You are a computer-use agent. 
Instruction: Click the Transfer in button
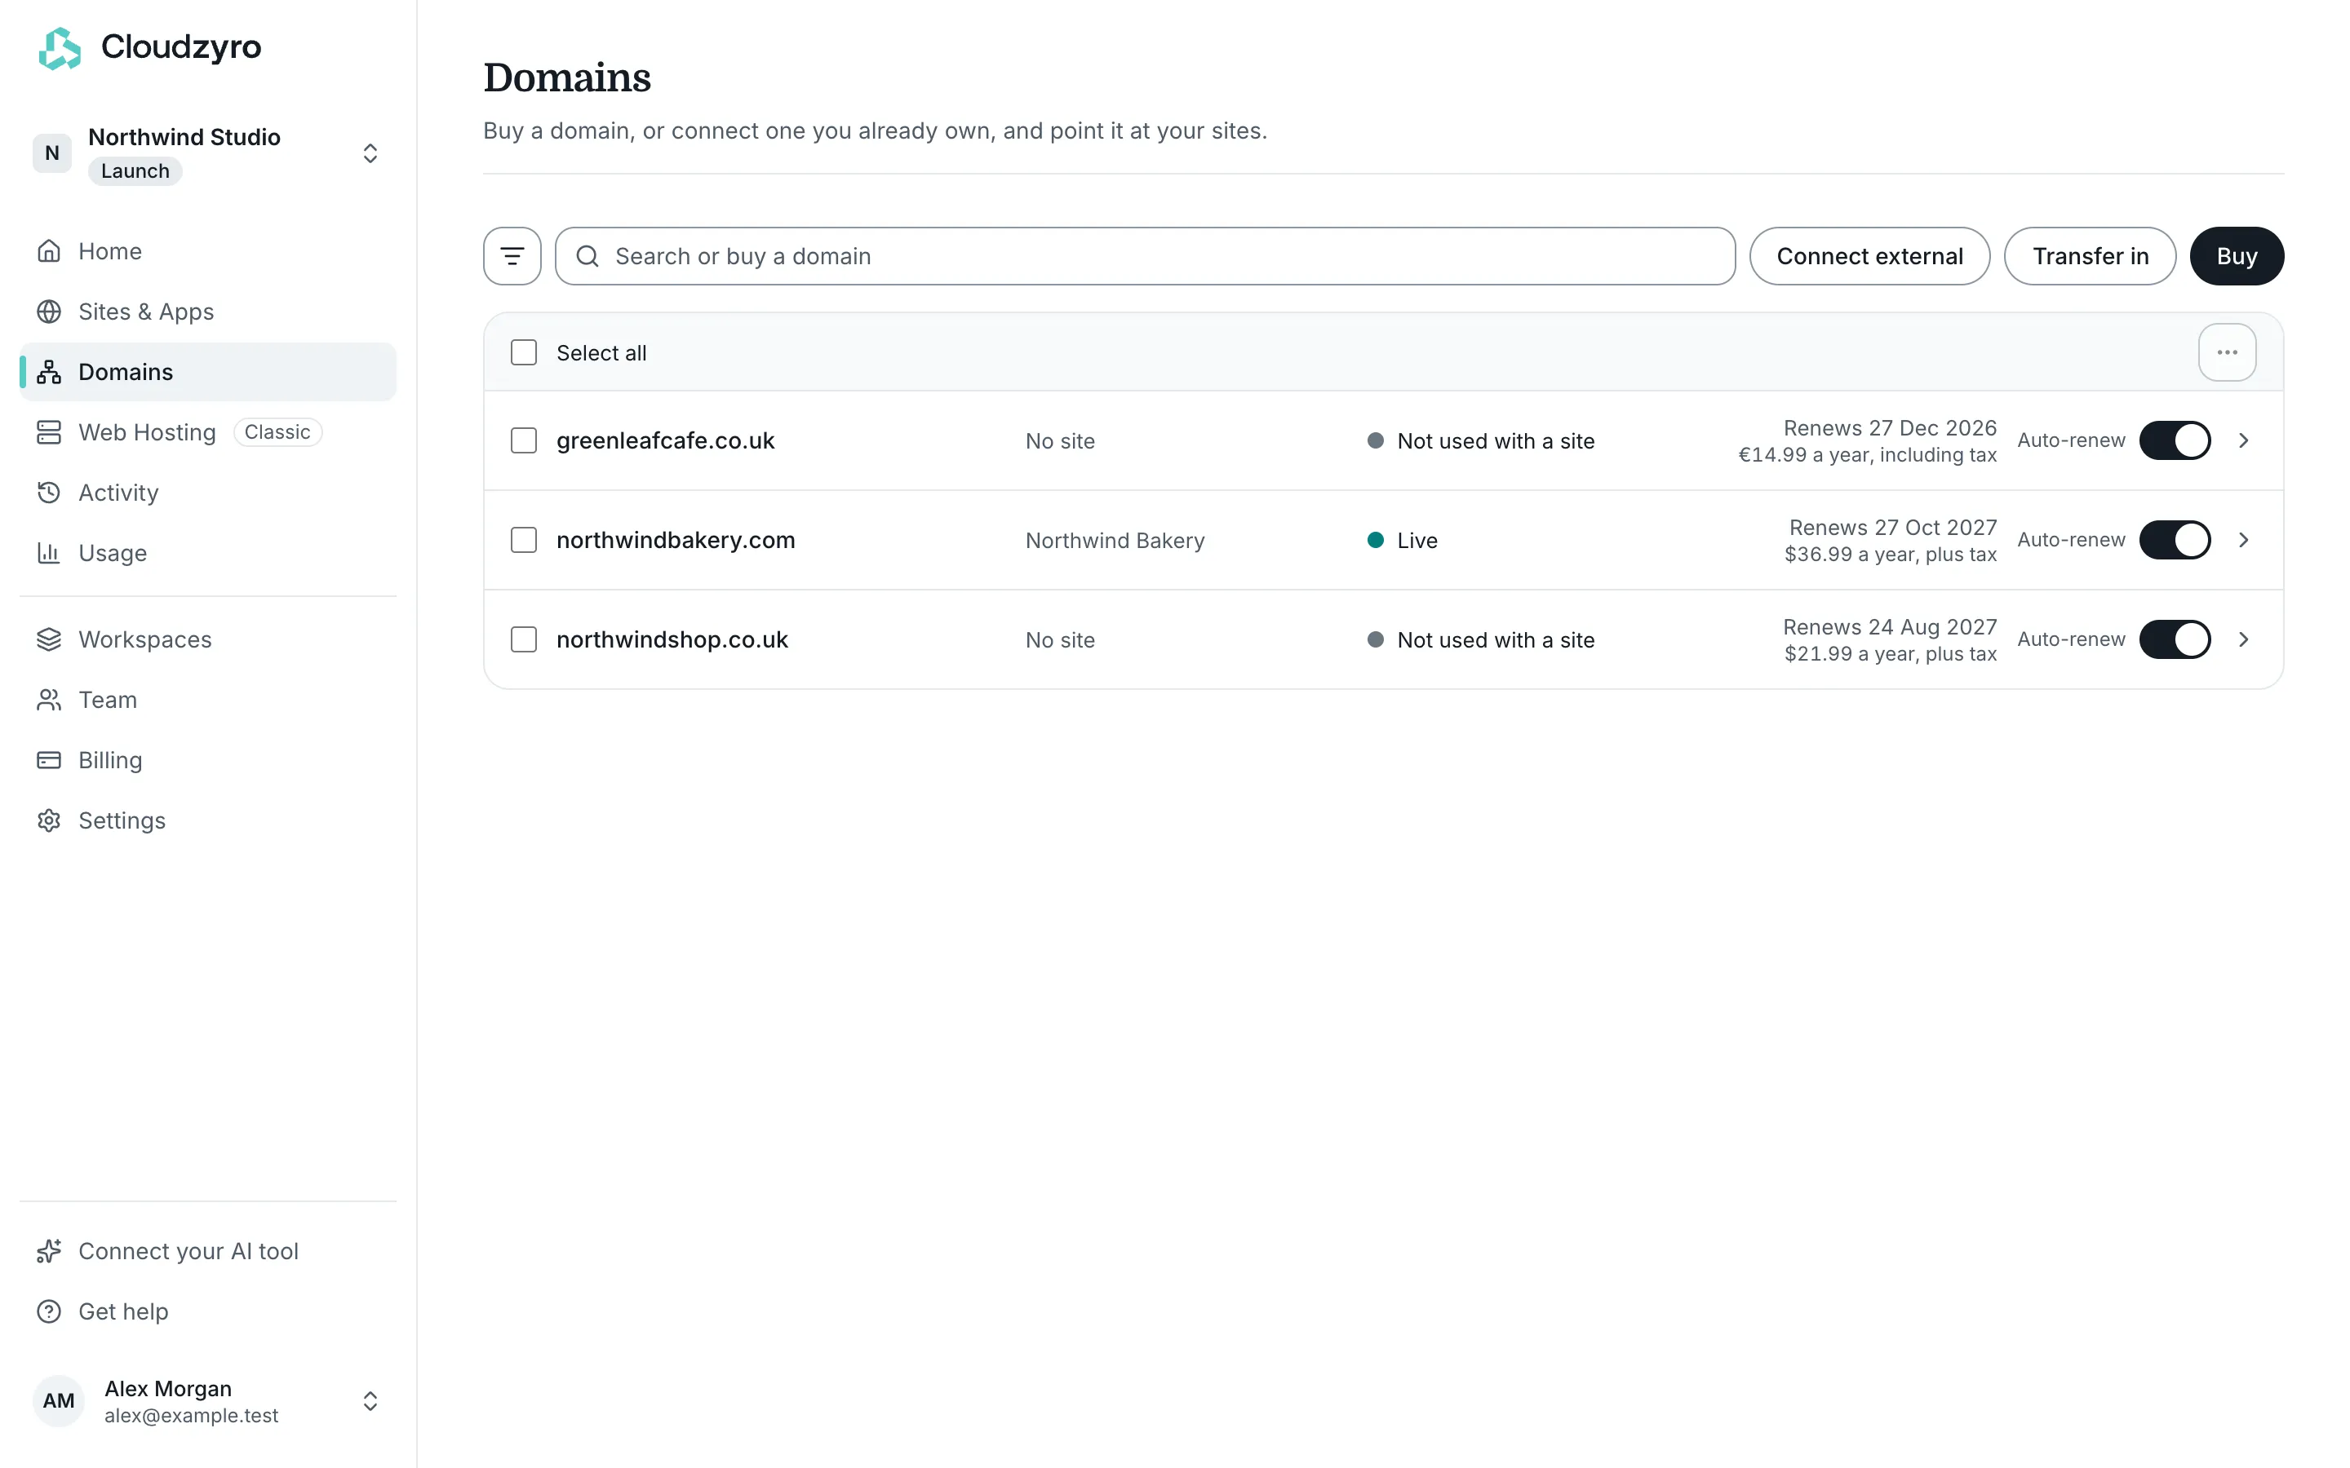[x=2090, y=256]
